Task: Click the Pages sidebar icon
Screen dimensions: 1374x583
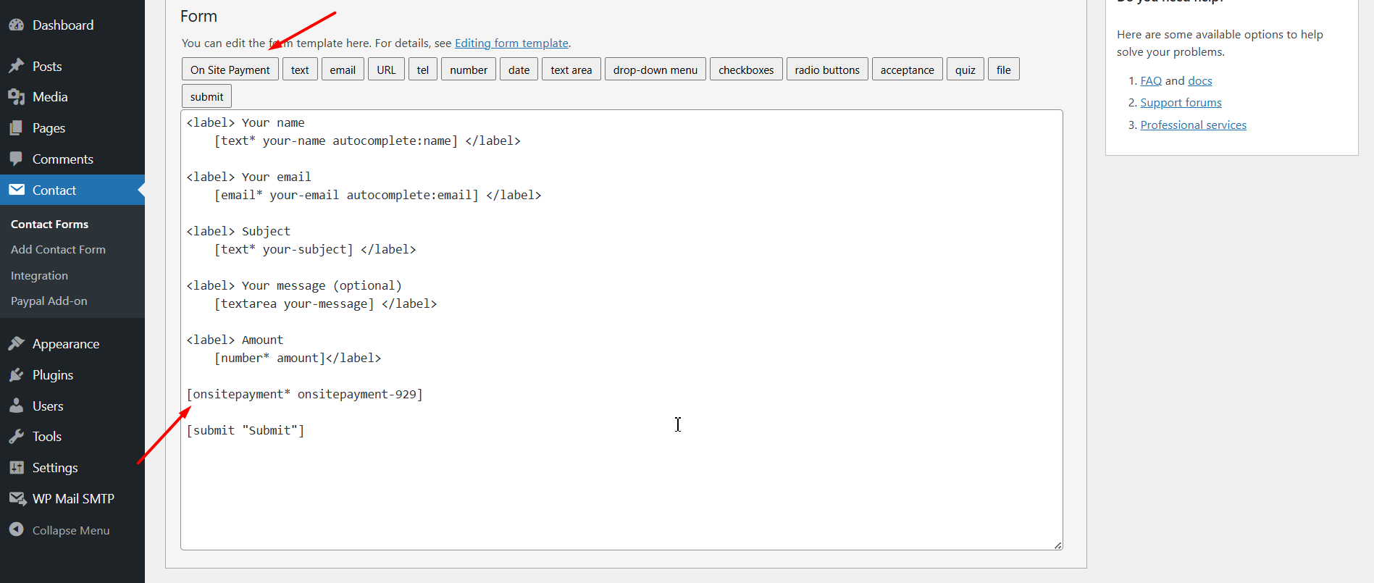Action: [x=17, y=127]
